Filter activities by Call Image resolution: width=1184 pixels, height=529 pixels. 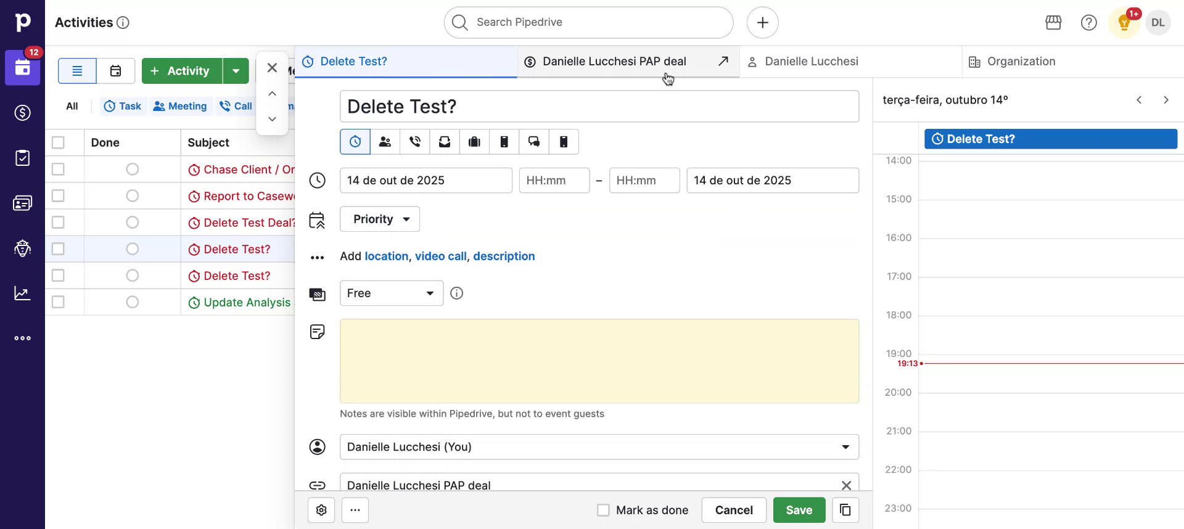pyautogui.click(x=236, y=106)
